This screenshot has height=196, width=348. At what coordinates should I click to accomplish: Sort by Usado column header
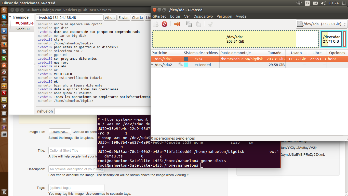(x=296, y=53)
